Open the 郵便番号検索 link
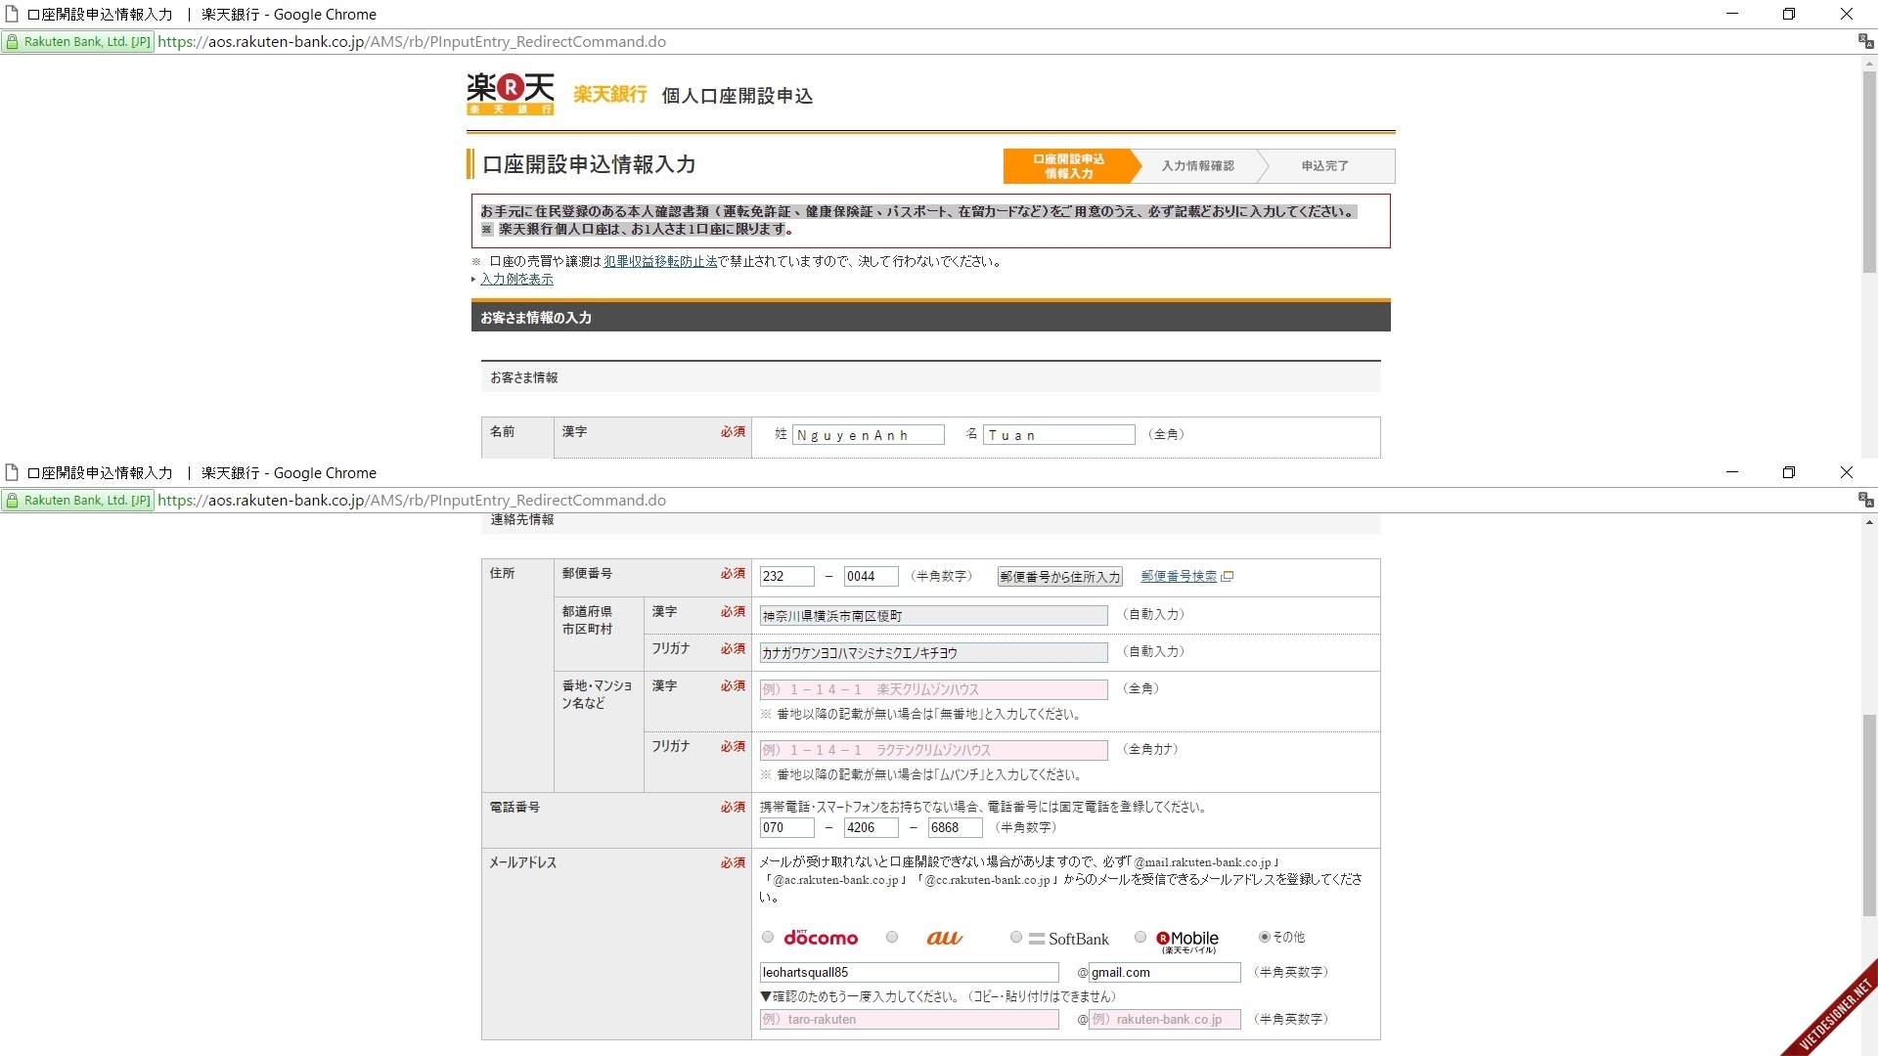This screenshot has height=1056, width=1878. pos(1179,577)
